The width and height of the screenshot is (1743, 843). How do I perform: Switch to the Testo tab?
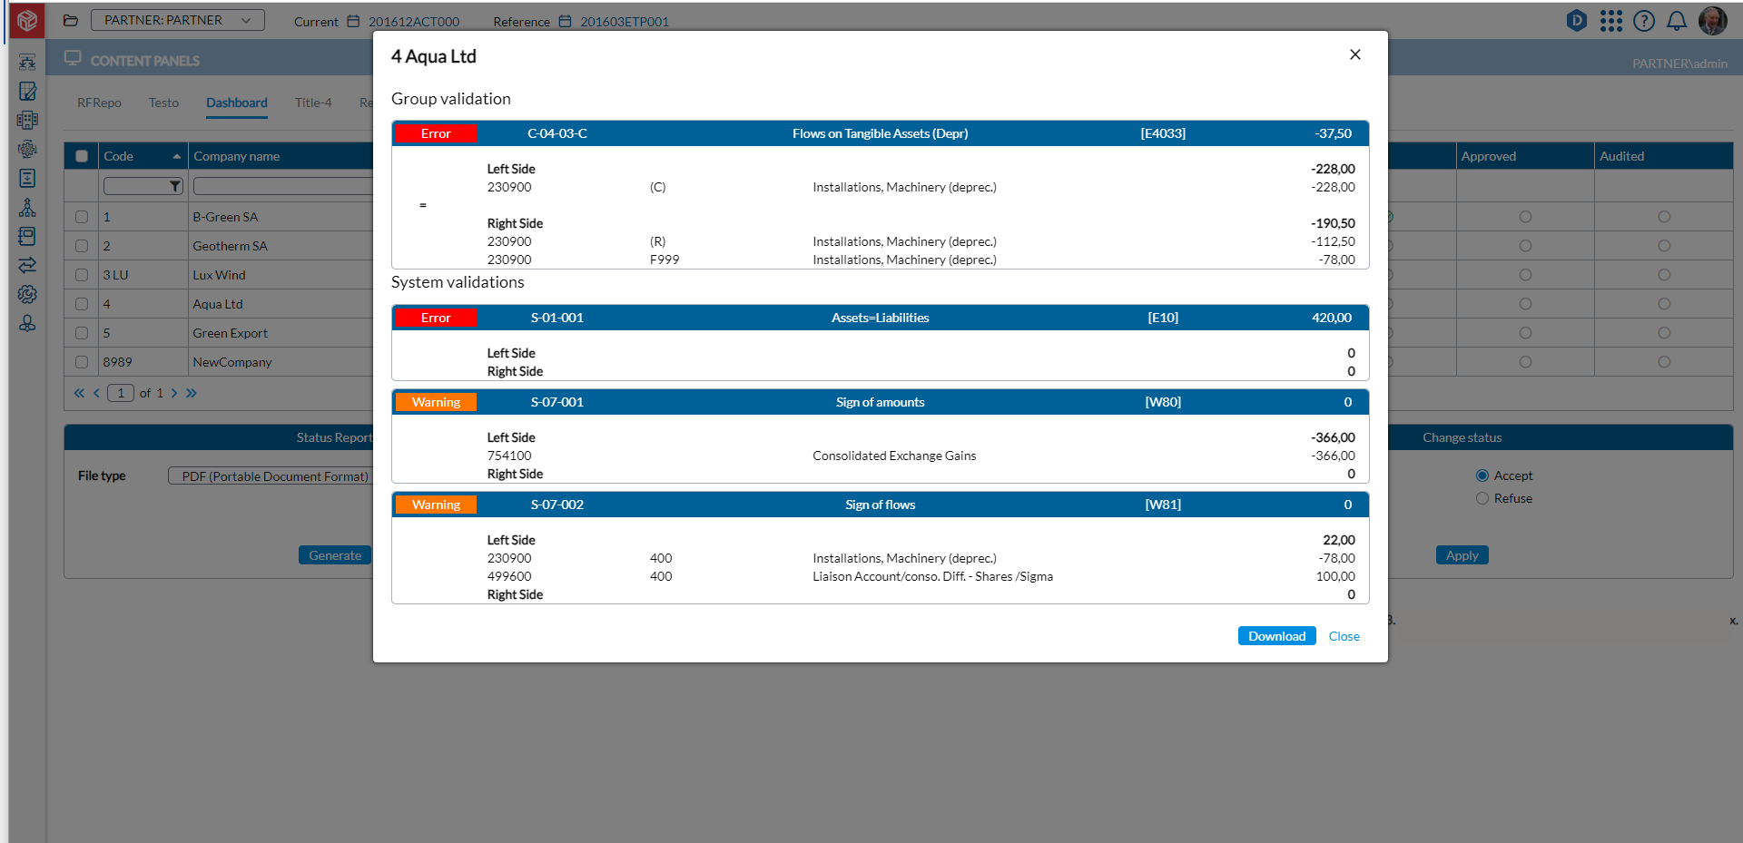tap(163, 103)
